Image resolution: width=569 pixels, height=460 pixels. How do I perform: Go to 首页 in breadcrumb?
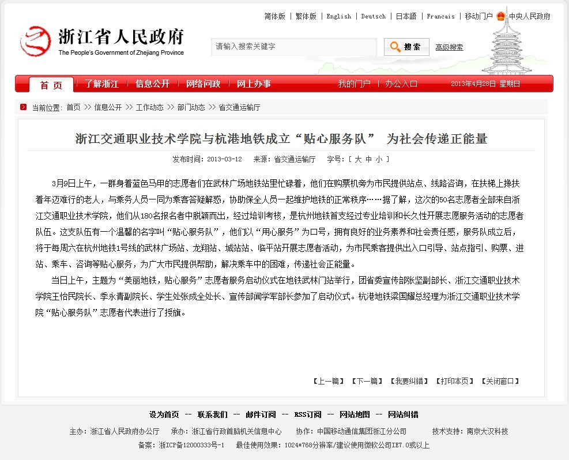tap(73, 107)
